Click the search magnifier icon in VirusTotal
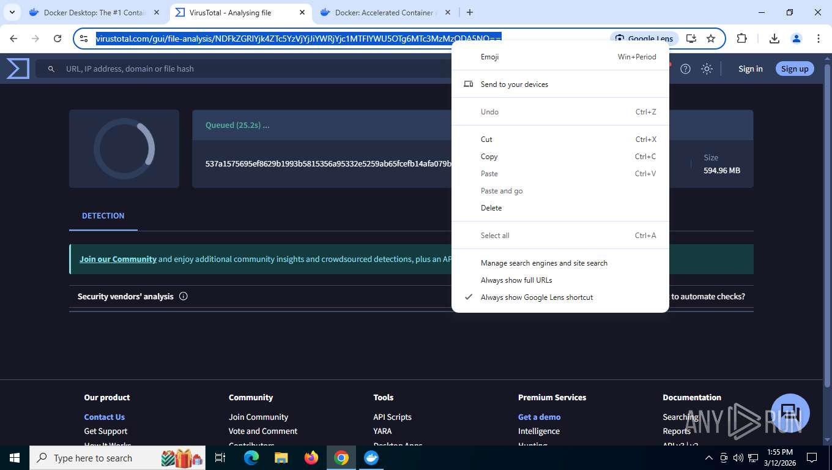The image size is (832, 470). (51, 69)
